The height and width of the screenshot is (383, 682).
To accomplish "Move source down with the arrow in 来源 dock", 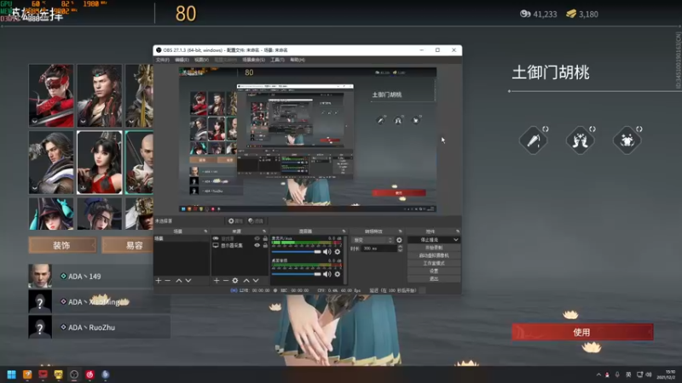I will [256, 281].
